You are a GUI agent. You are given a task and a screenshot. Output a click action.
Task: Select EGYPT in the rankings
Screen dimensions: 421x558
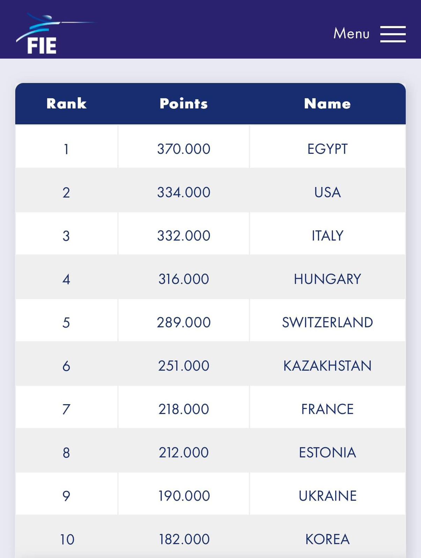point(327,149)
